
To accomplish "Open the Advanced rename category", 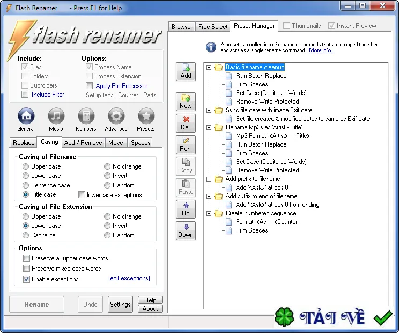I will tap(116, 119).
